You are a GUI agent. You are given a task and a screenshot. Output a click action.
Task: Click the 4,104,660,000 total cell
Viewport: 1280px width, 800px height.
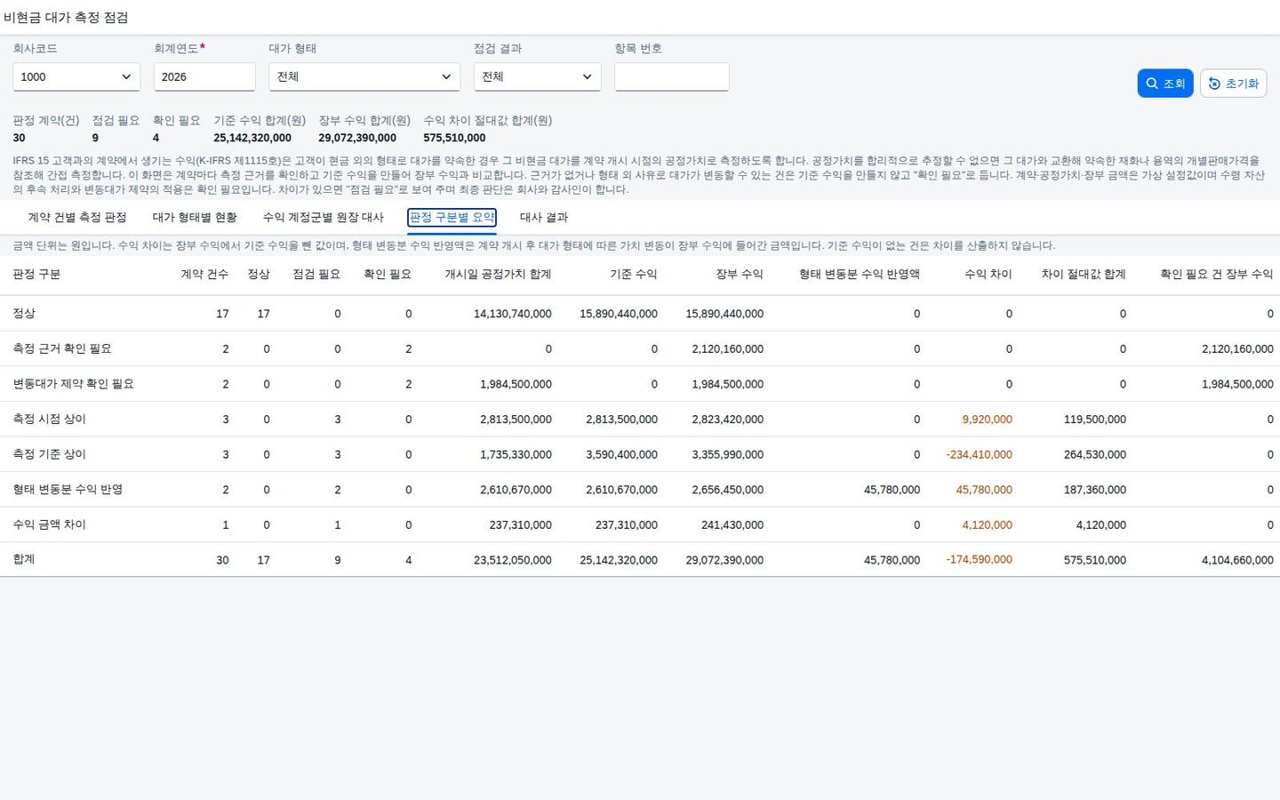click(1237, 560)
